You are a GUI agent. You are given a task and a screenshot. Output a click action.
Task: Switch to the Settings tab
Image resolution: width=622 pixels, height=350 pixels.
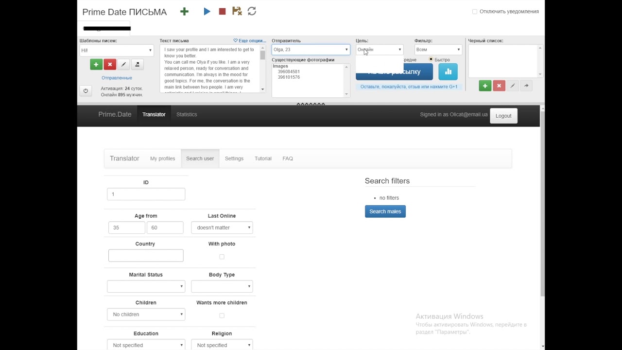point(234,158)
